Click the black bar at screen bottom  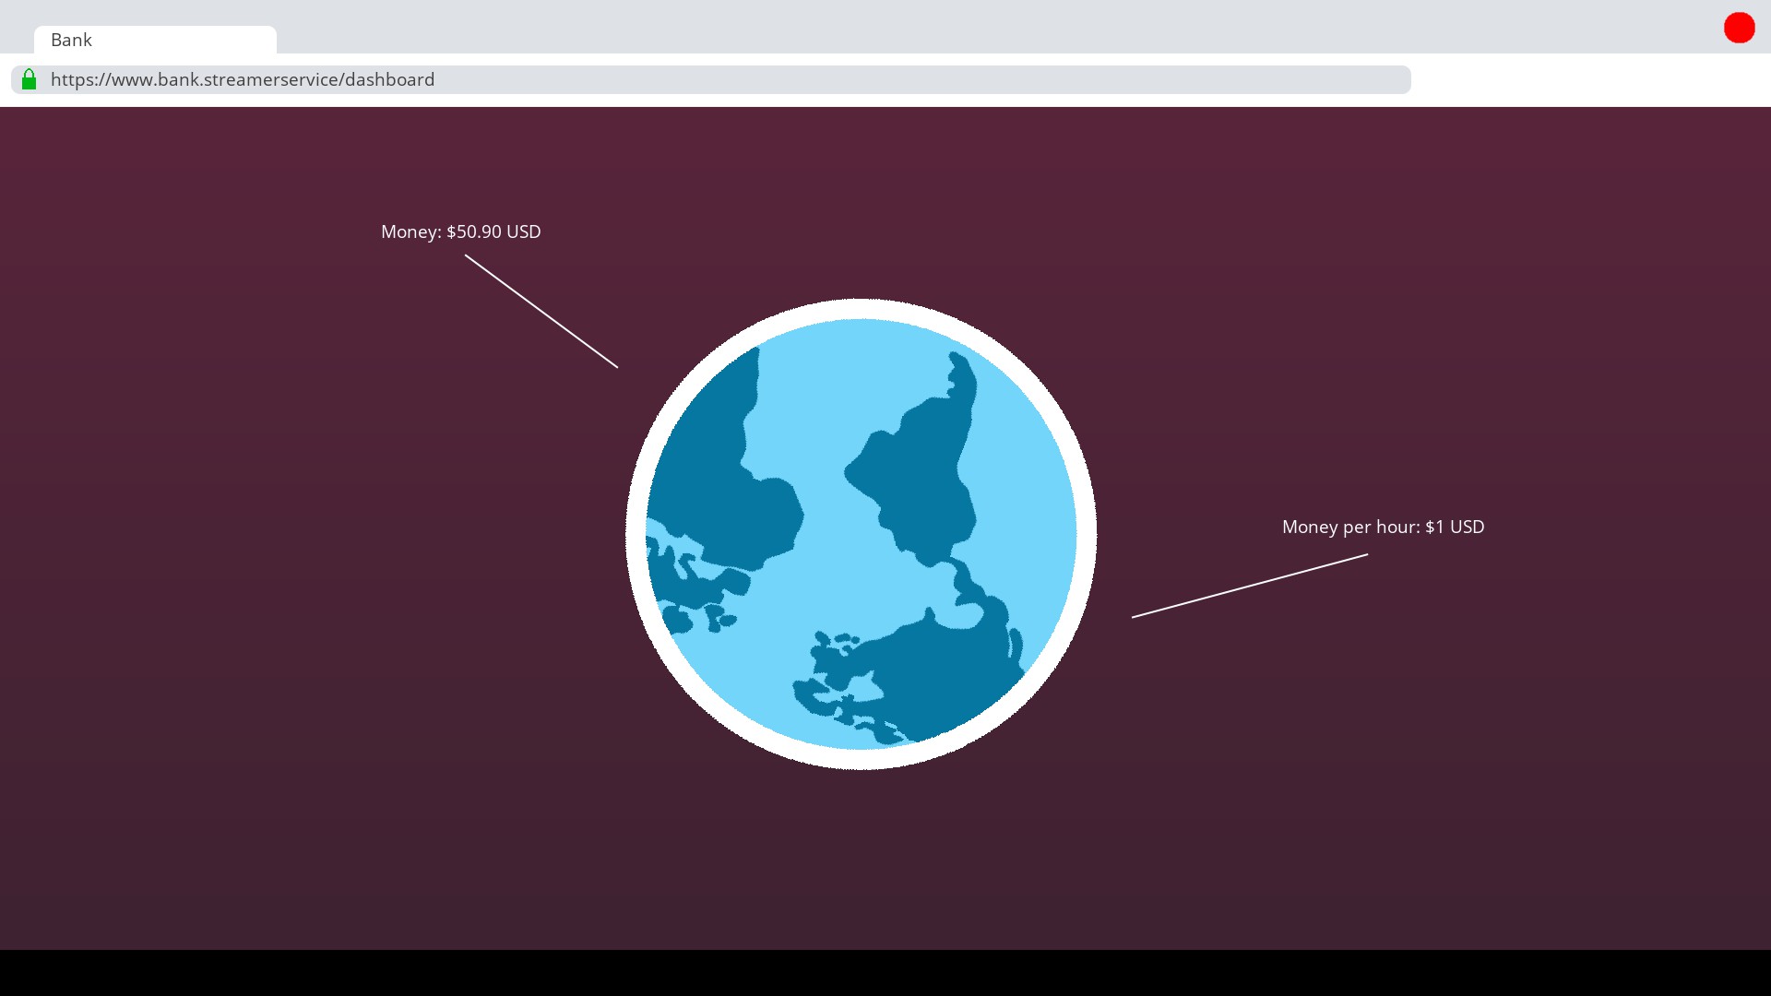coord(885,973)
